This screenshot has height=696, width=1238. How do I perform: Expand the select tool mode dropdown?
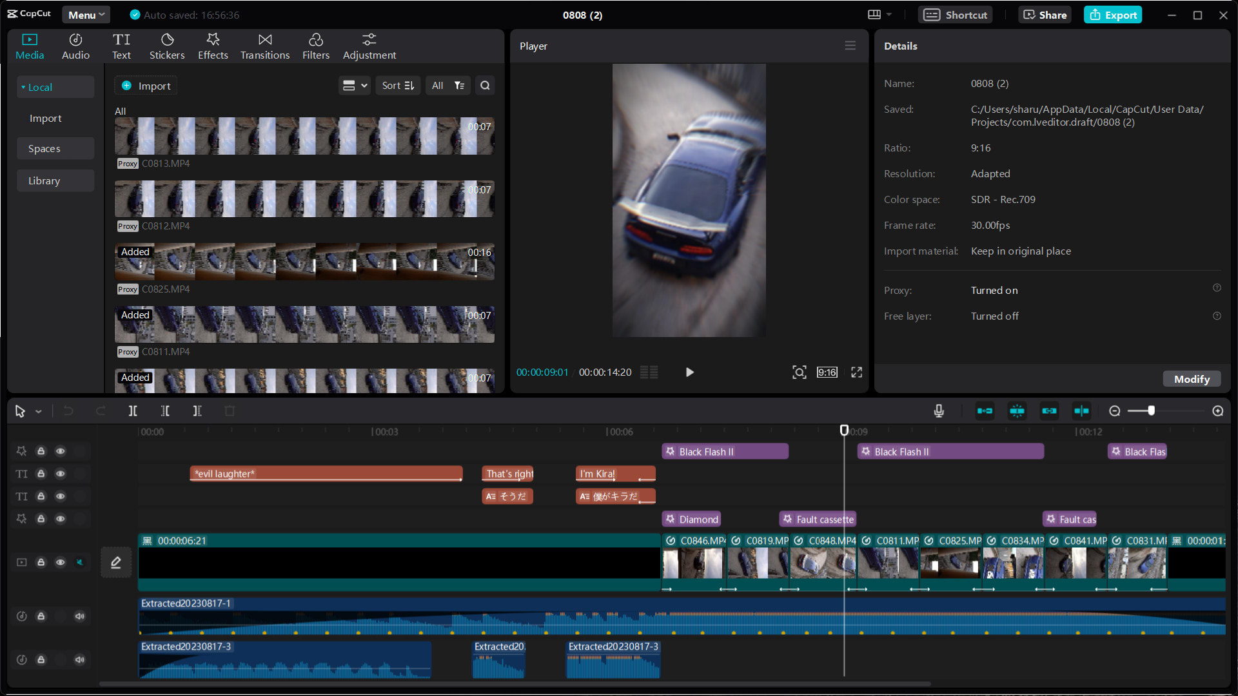tap(39, 411)
